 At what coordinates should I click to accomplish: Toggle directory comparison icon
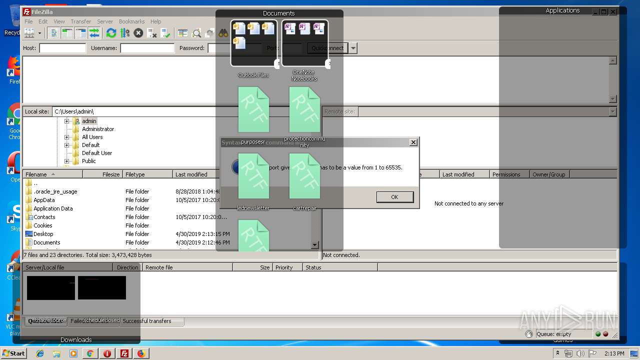click(x=196, y=33)
